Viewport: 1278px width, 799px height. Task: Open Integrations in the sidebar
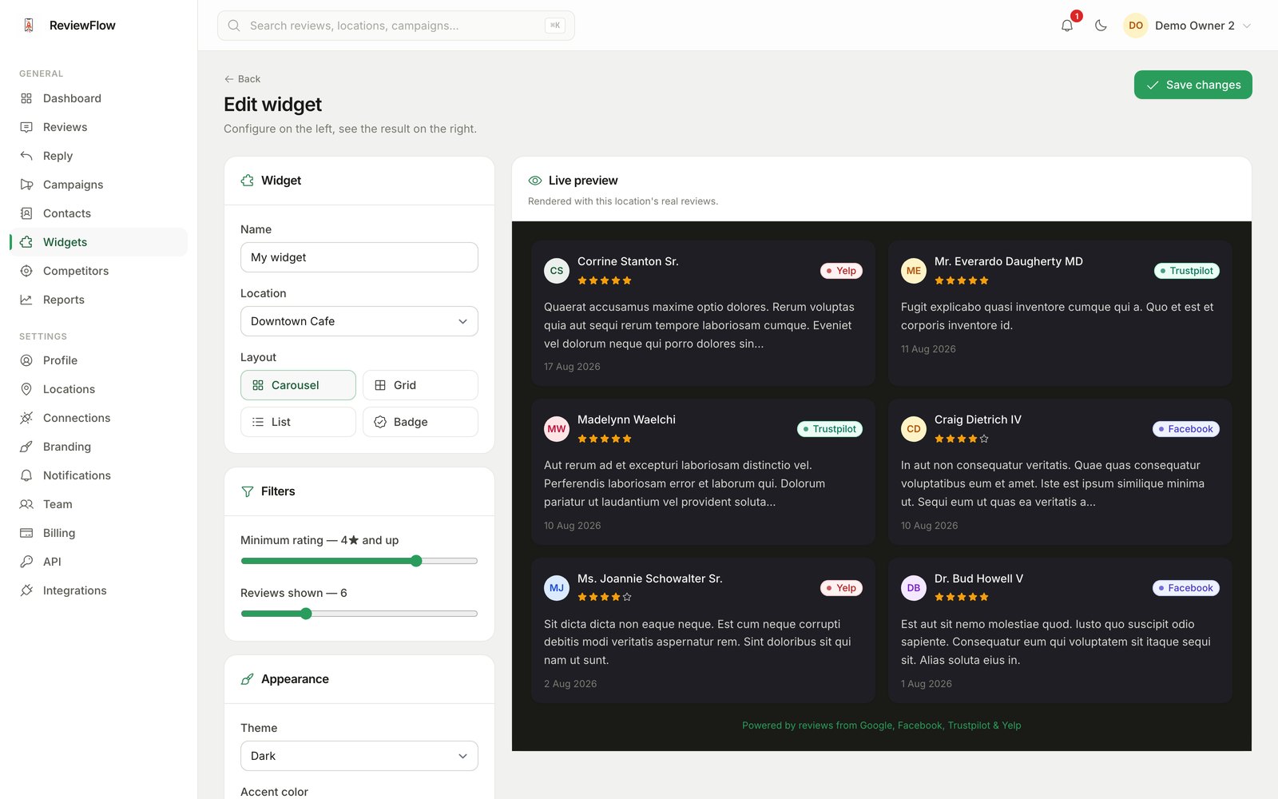tap(99, 590)
